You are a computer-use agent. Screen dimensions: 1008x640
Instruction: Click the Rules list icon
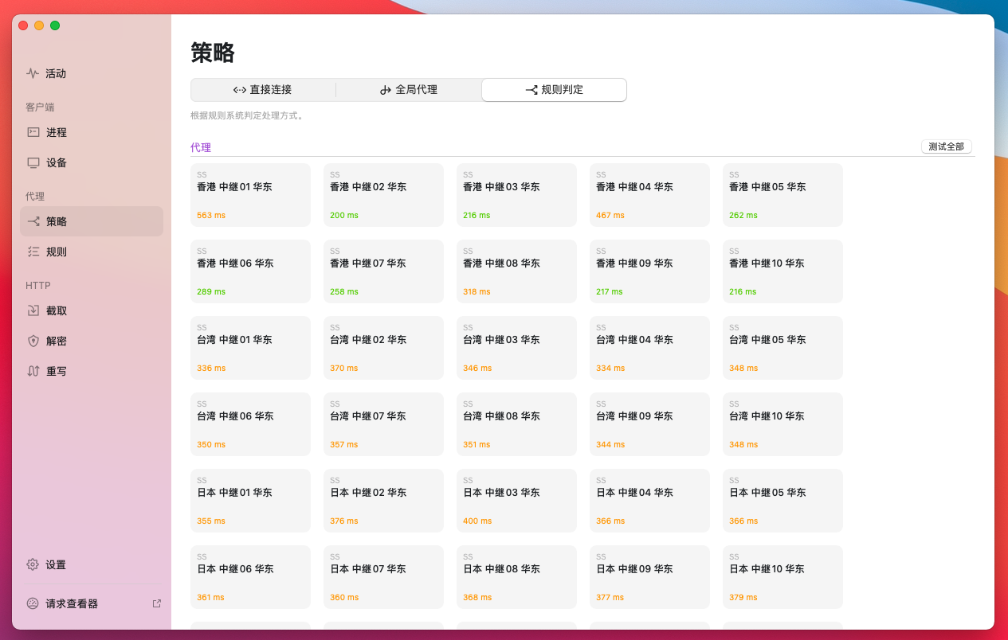tap(33, 252)
